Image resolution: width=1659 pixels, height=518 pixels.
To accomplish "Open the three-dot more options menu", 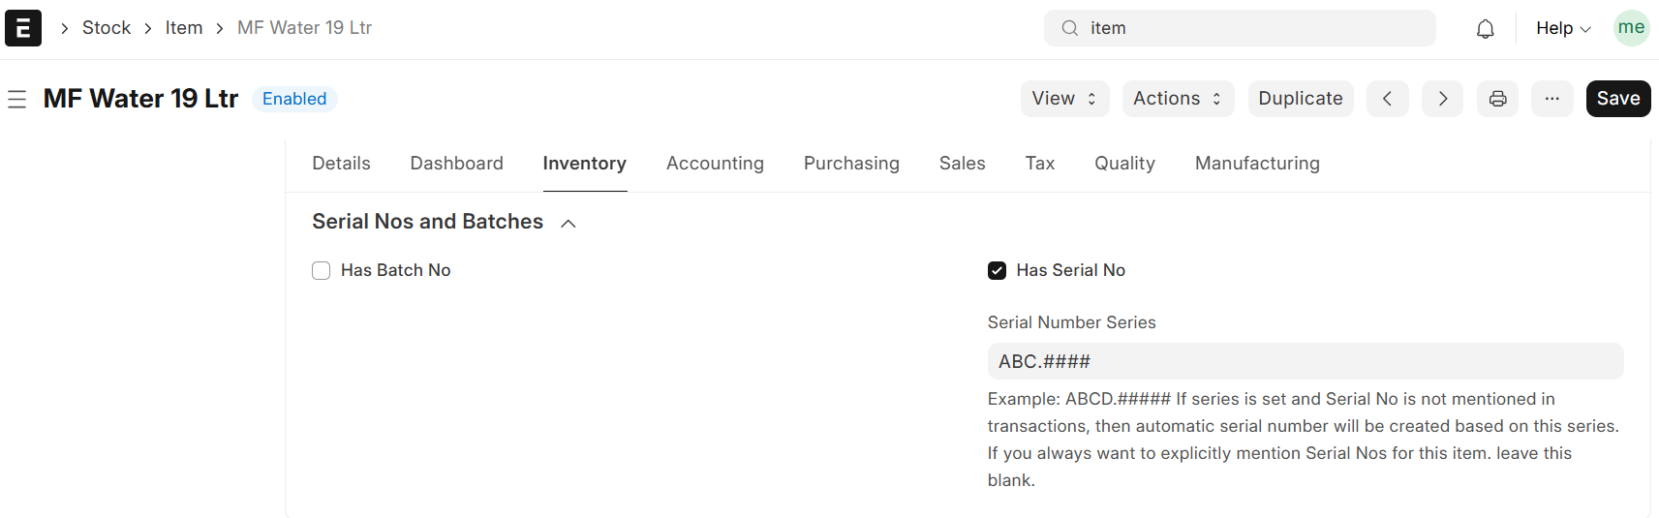I will coord(1551,99).
